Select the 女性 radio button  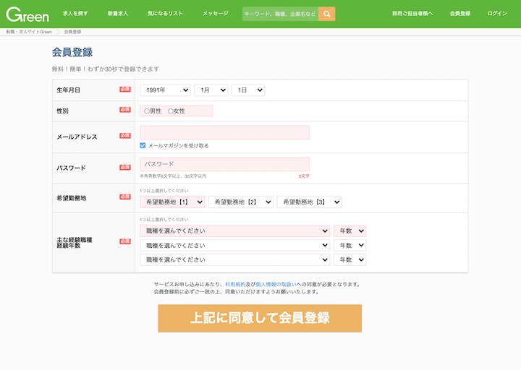pyautogui.click(x=171, y=111)
